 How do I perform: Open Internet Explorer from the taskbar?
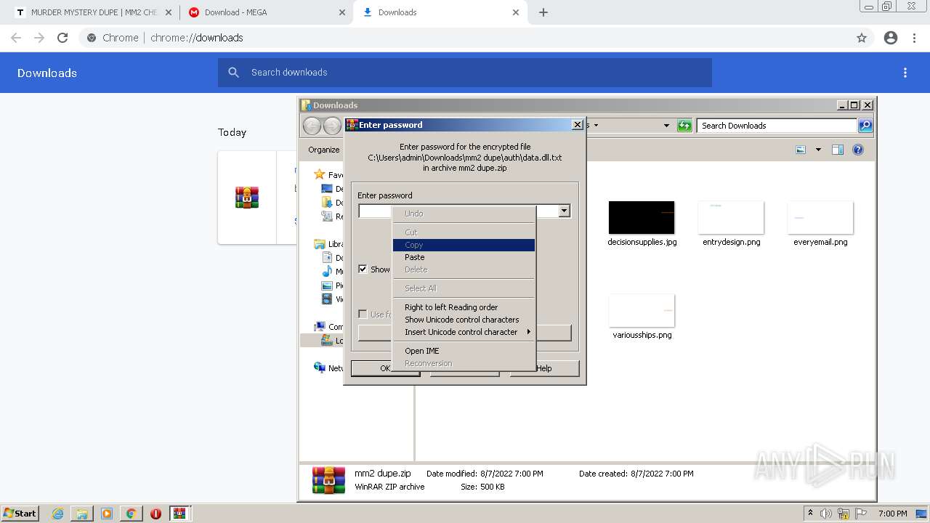57,514
